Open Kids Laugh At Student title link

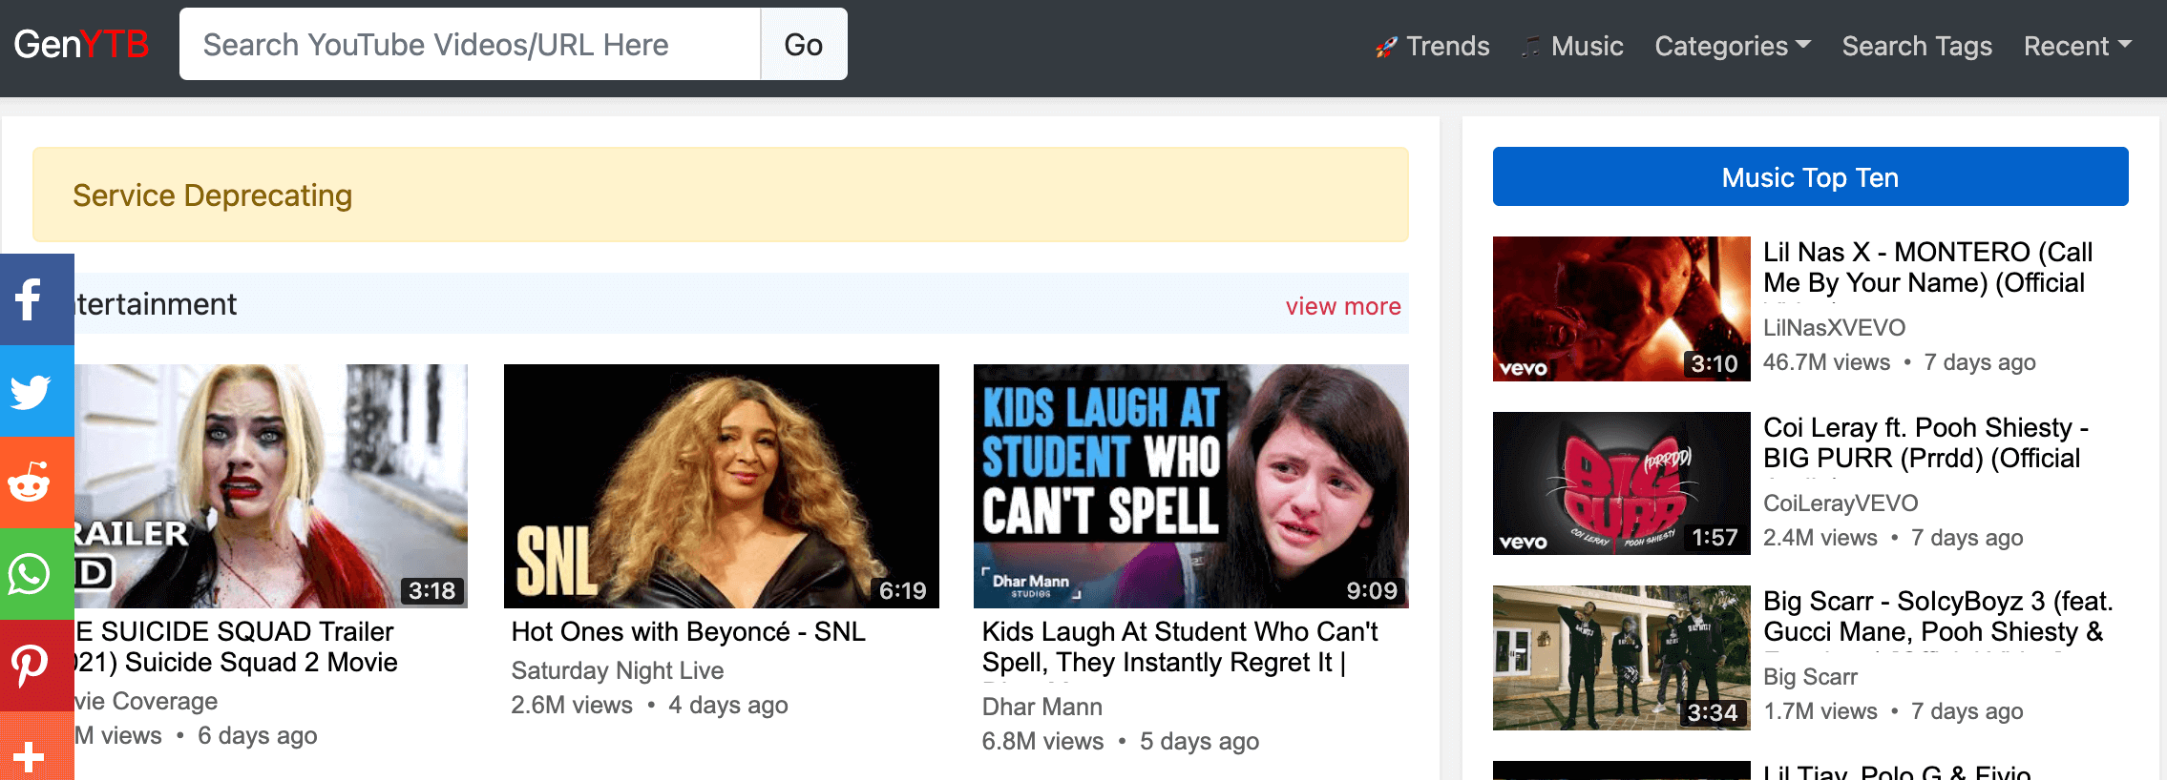[x=1180, y=647]
